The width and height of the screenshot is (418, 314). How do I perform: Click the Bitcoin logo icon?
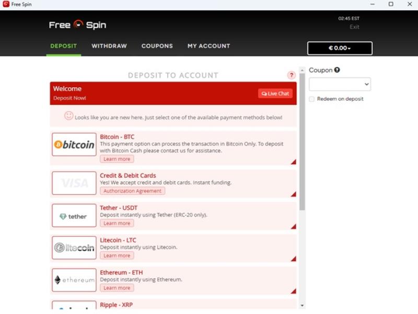[x=74, y=145]
